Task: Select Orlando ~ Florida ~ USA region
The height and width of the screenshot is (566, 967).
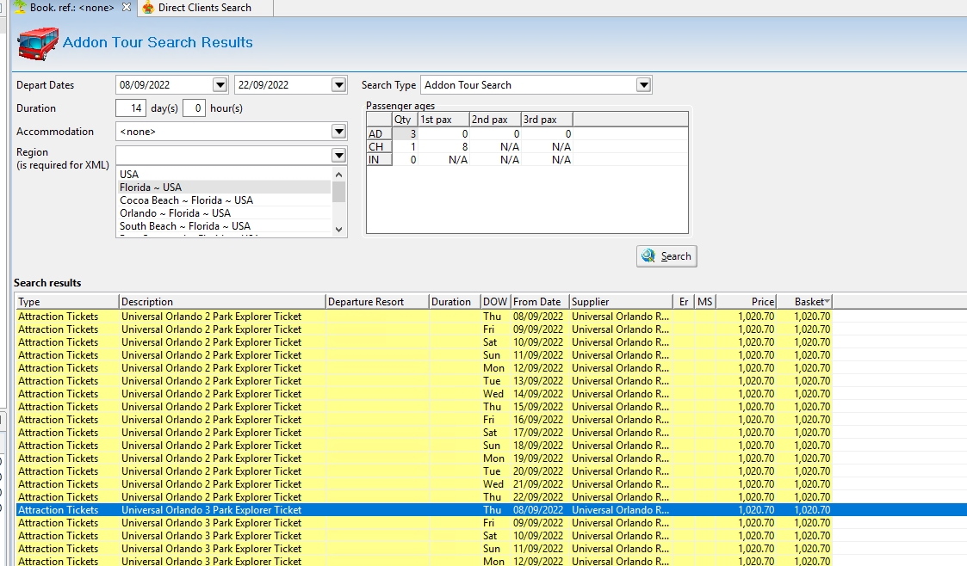Action: 175,213
